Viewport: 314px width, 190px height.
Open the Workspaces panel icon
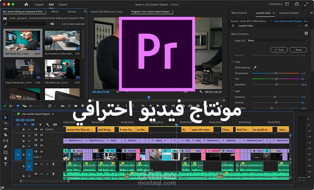[x=287, y=4]
